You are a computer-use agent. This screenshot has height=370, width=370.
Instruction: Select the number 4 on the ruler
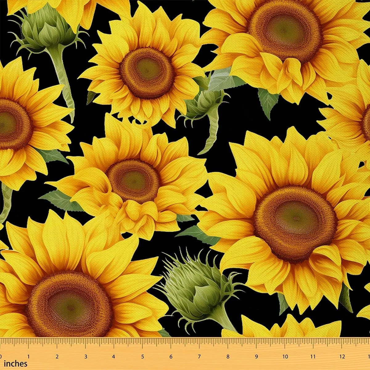point(114,357)
